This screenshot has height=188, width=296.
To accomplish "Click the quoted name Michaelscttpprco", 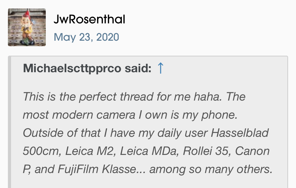I will pyautogui.click(x=72, y=69).
